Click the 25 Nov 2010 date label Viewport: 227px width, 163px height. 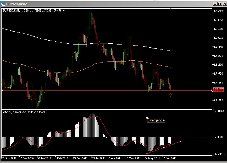[x=9, y=158]
